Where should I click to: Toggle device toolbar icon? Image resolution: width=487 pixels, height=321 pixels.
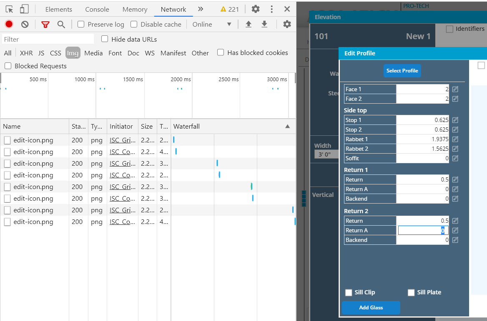click(x=25, y=9)
